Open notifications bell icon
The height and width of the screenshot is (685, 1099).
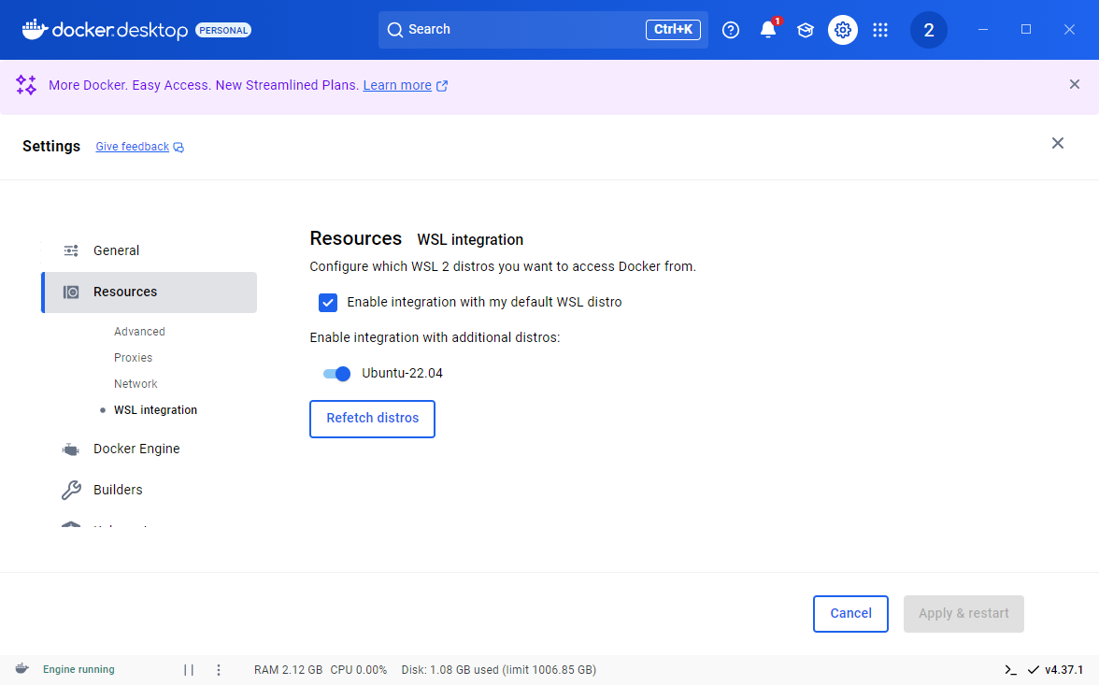(x=768, y=30)
